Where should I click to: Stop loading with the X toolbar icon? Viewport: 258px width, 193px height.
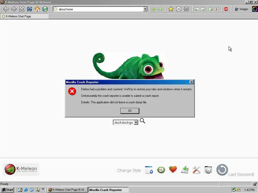(x=22, y=9)
